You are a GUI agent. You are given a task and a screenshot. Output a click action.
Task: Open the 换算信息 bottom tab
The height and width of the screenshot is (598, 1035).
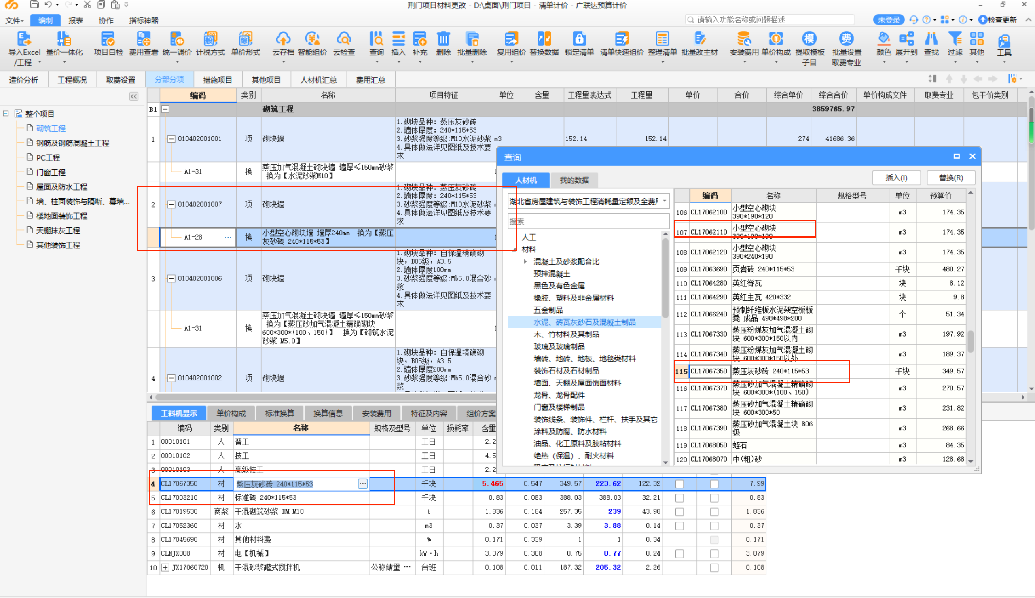328,413
